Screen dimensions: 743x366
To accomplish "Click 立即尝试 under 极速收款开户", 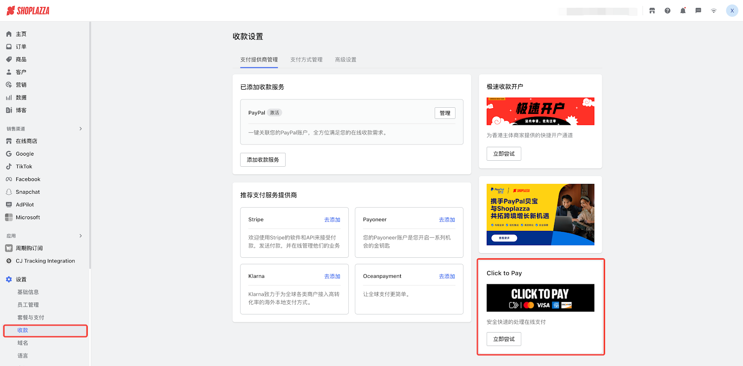I will pos(504,154).
